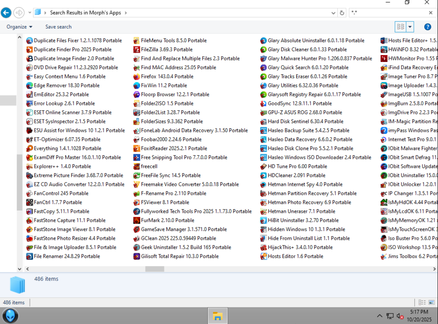The width and height of the screenshot is (438, 324).
Task: Click the file name FreeFile Sync 14.5 Portable
Action: coord(171,175)
